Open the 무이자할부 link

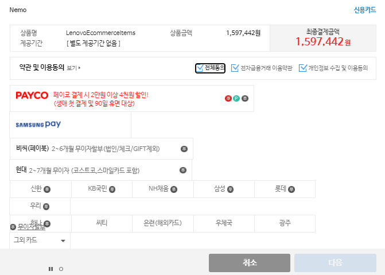[x=32, y=227]
